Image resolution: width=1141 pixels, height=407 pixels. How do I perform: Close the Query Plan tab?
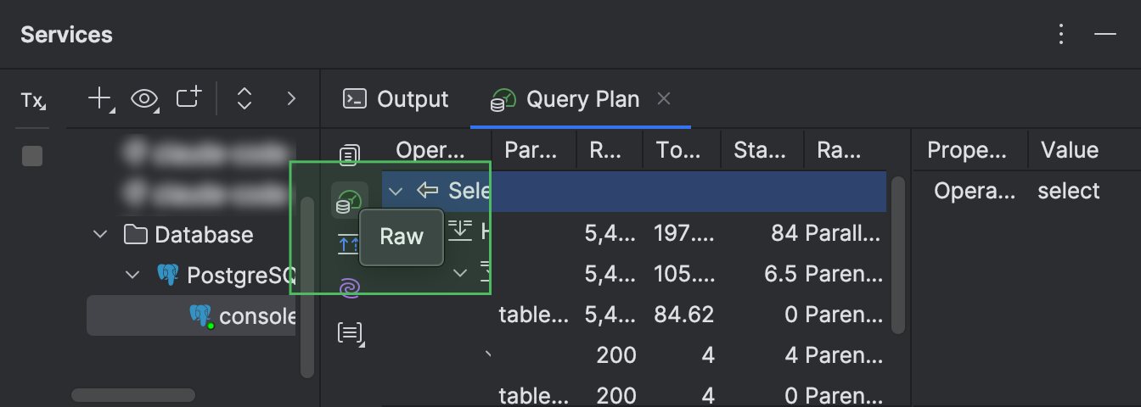click(664, 99)
